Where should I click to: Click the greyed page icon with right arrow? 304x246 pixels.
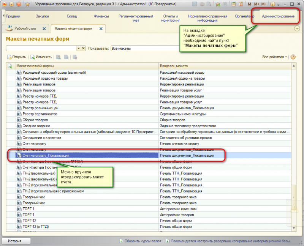66,57
